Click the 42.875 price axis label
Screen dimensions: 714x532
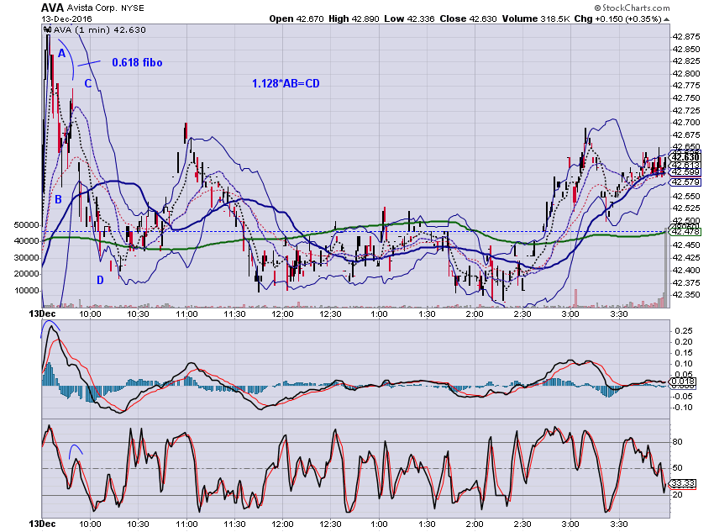coord(685,37)
